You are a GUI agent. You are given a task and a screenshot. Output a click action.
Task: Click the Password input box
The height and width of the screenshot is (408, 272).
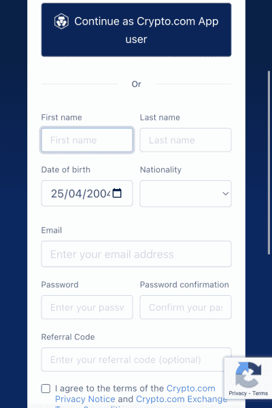pyautogui.click(x=87, y=307)
